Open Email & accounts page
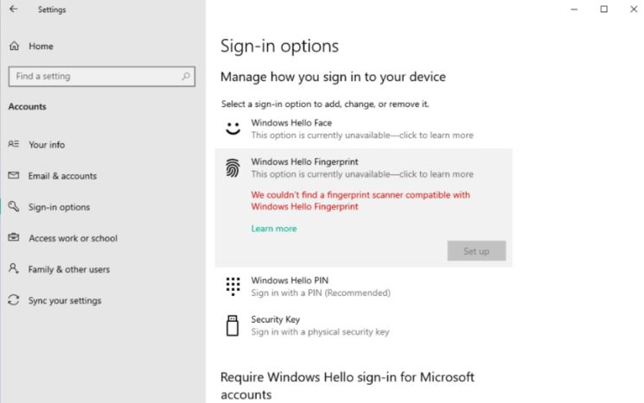 point(62,176)
